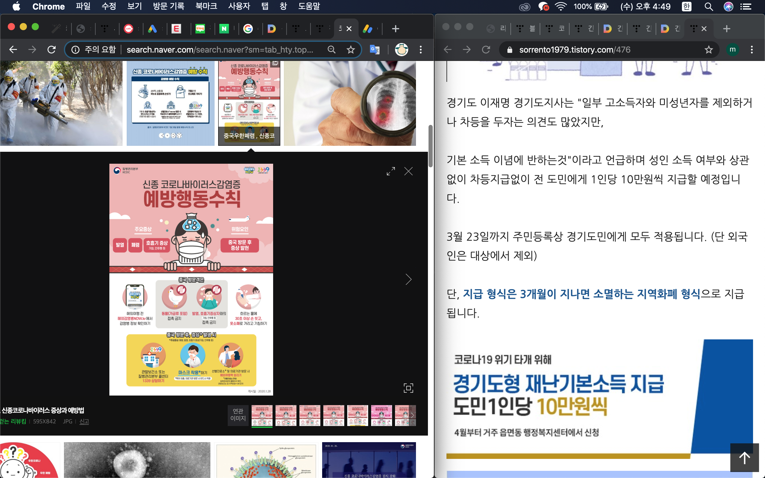Open the 도움말 menu
The height and width of the screenshot is (478, 765).
point(309,6)
